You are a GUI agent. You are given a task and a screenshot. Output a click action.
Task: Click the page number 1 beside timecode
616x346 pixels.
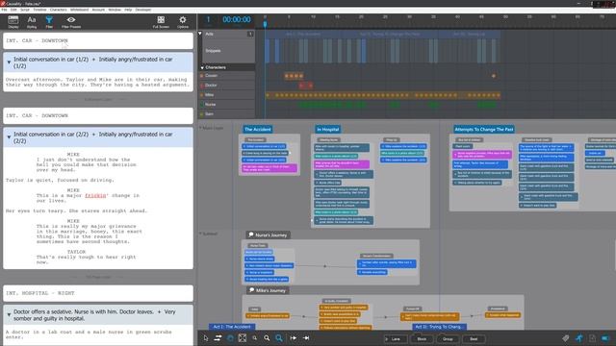(x=208, y=19)
